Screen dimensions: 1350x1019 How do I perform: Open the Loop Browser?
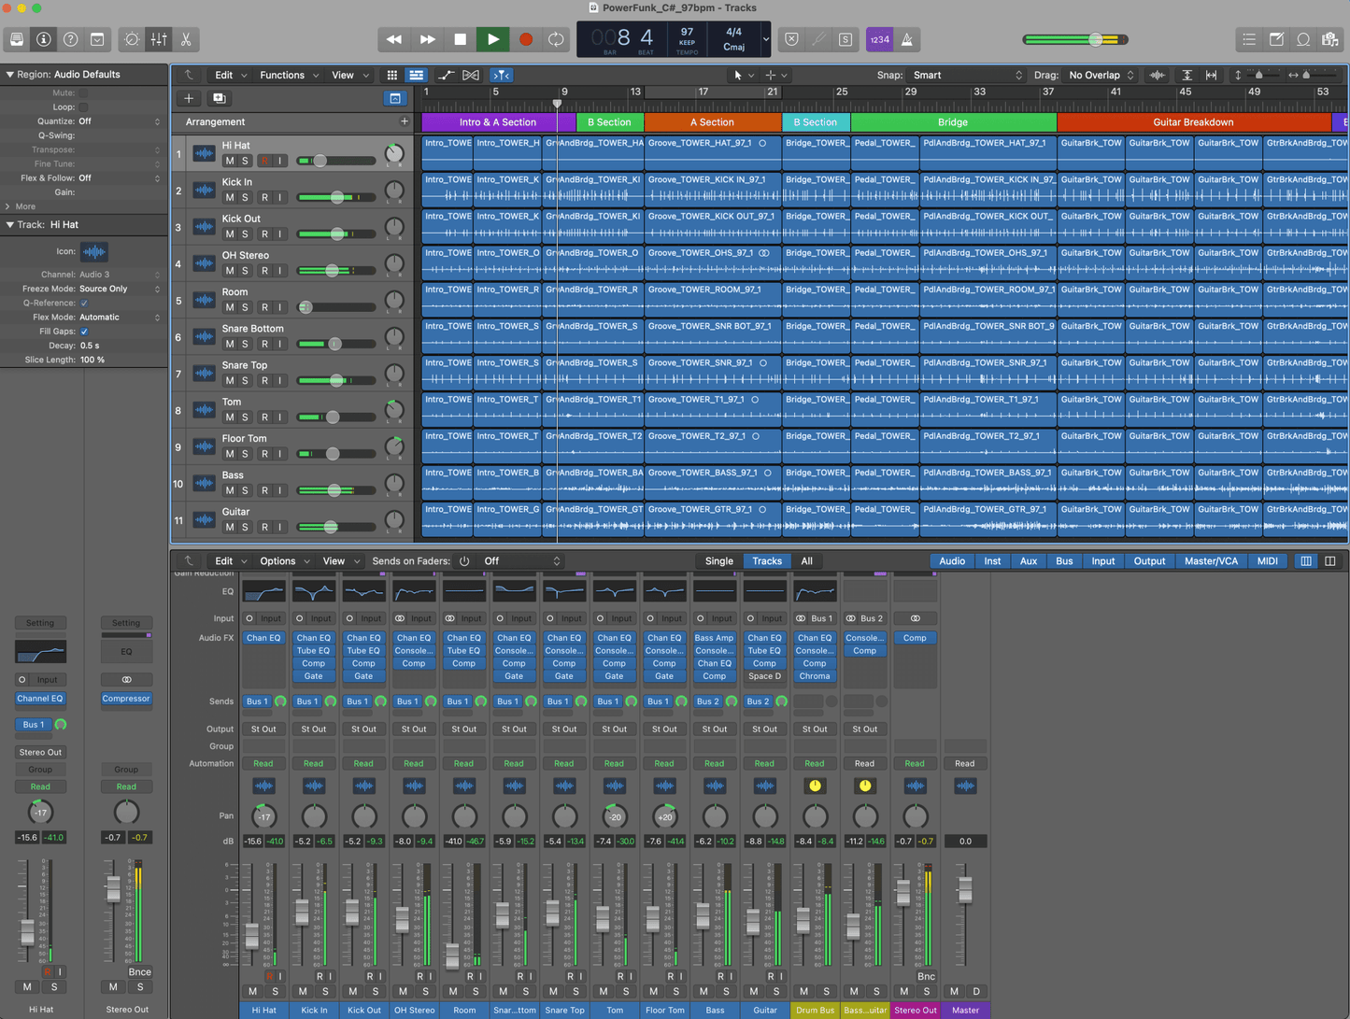click(1303, 39)
